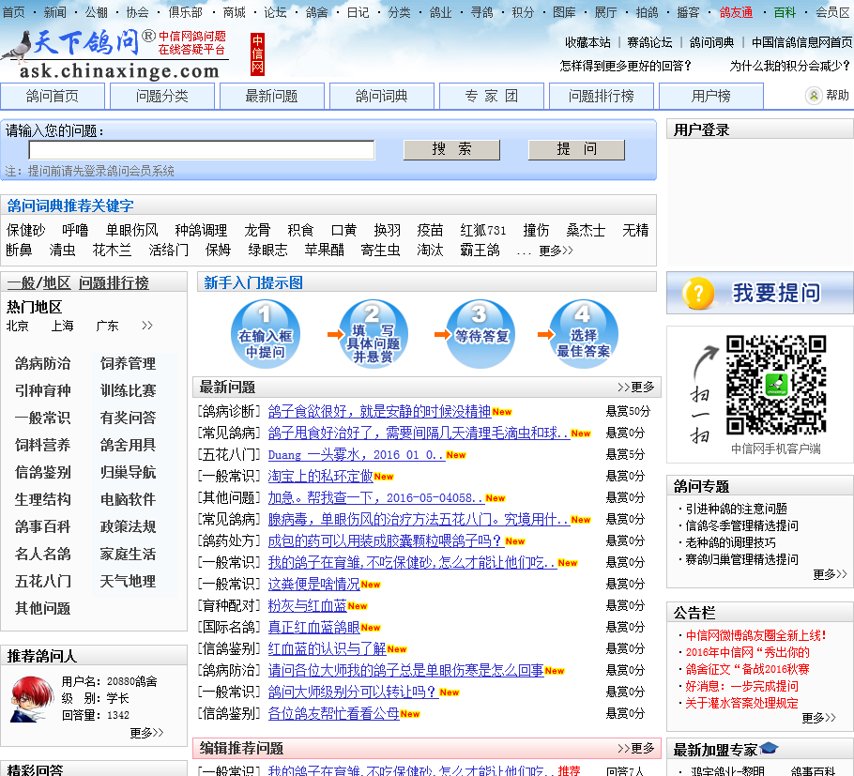Select keyword 保健砂
The width and height of the screenshot is (854, 776).
25,230
